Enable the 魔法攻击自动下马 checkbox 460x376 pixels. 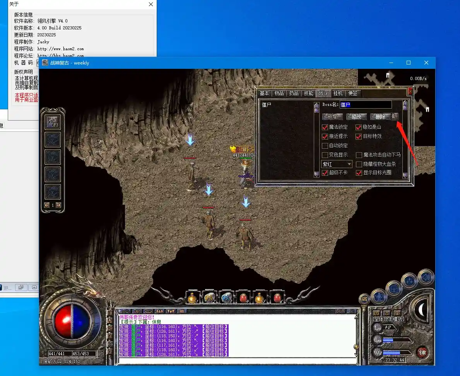point(359,155)
